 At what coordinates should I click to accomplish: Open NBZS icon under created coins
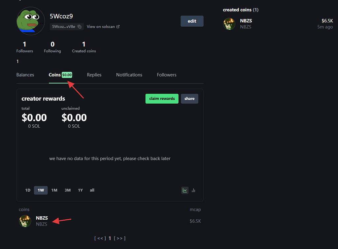click(x=229, y=24)
